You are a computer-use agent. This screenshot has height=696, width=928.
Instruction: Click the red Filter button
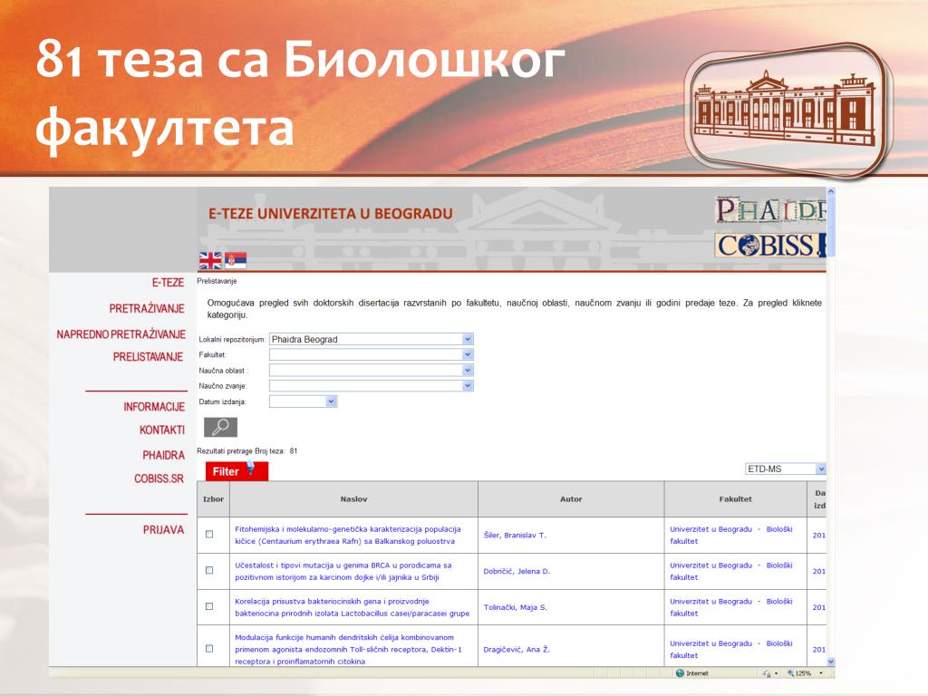237,471
